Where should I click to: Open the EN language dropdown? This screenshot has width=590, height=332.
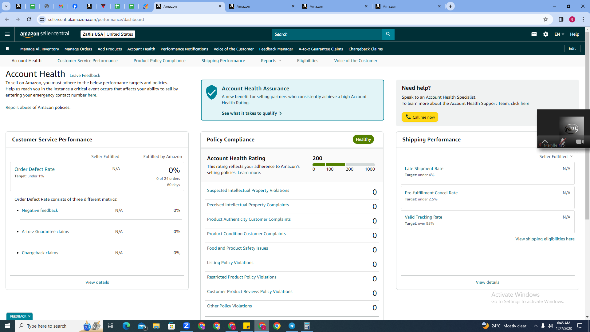[559, 34]
